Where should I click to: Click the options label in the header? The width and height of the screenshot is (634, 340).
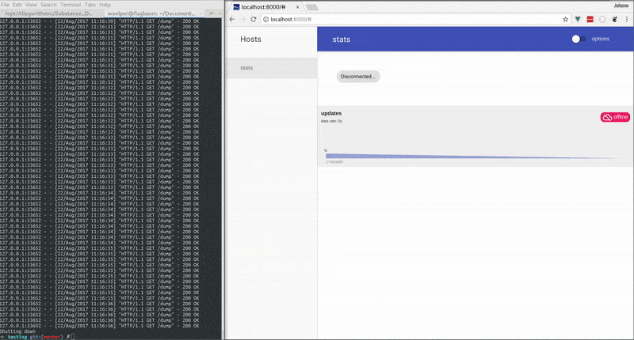click(601, 39)
